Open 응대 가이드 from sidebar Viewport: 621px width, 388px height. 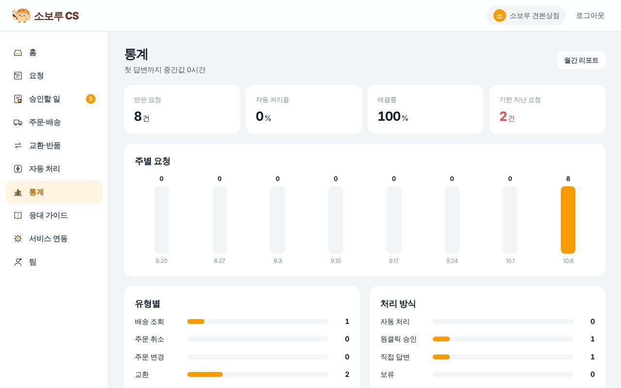pyautogui.click(x=54, y=215)
